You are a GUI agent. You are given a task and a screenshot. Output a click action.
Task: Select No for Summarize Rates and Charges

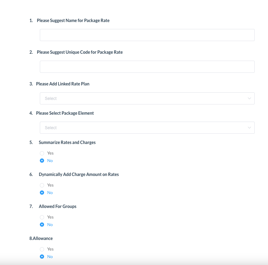pyautogui.click(x=42, y=161)
